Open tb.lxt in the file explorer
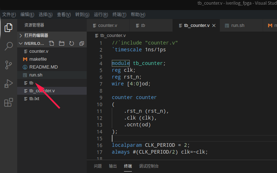The height and width of the screenshot is (173, 277). coord(52,99)
